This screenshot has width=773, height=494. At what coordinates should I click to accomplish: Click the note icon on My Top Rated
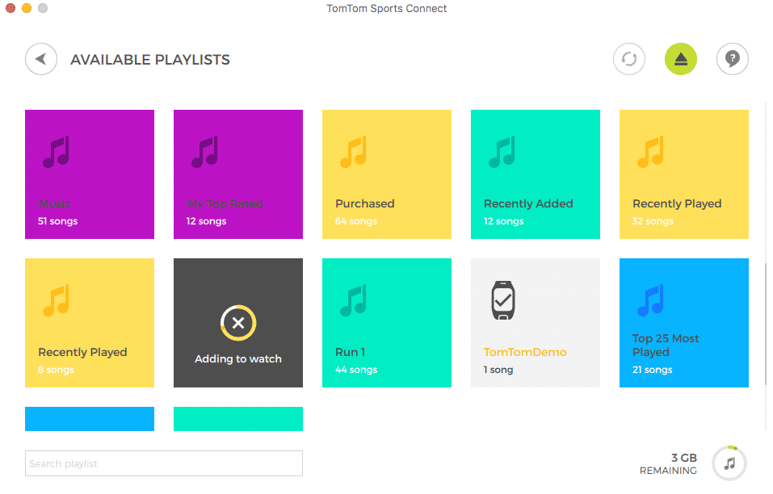pos(204,152)
